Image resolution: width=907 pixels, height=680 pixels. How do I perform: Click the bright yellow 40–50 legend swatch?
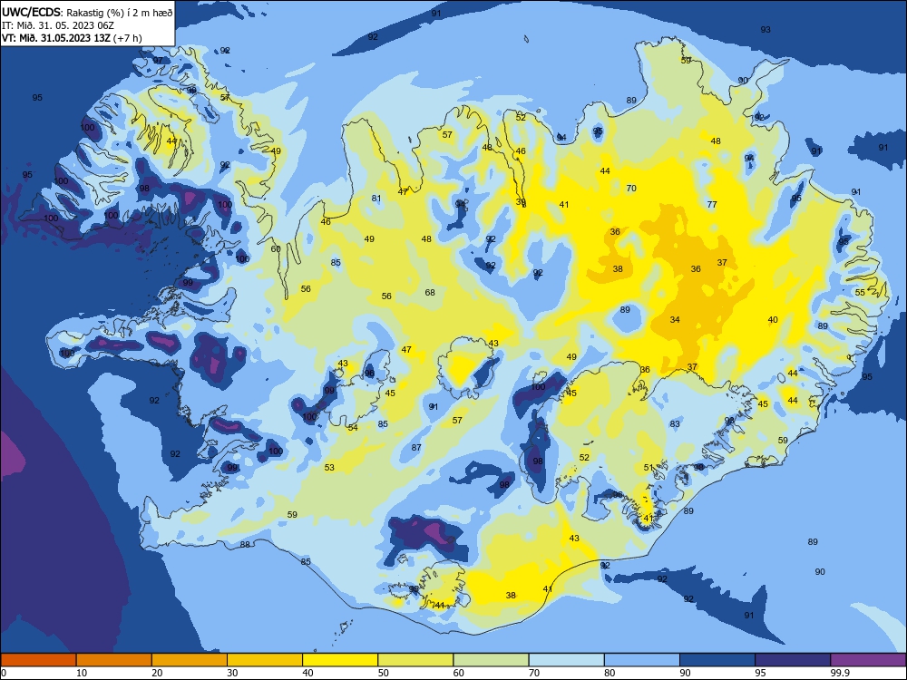coord(340,660)
